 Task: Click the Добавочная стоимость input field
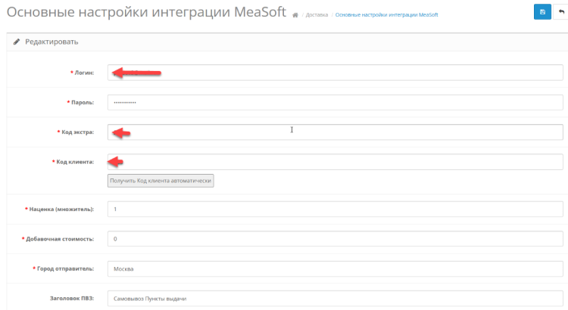(335, 239)
